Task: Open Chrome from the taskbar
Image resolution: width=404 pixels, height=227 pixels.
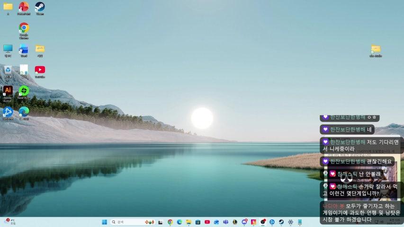Action: 170,222
